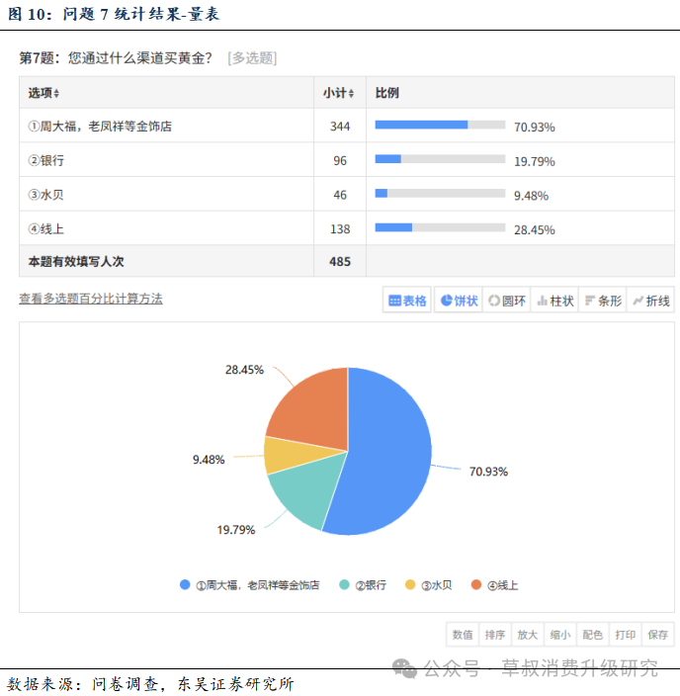Toggle yellow legend dot for ③水贝

tap(410, 584)
